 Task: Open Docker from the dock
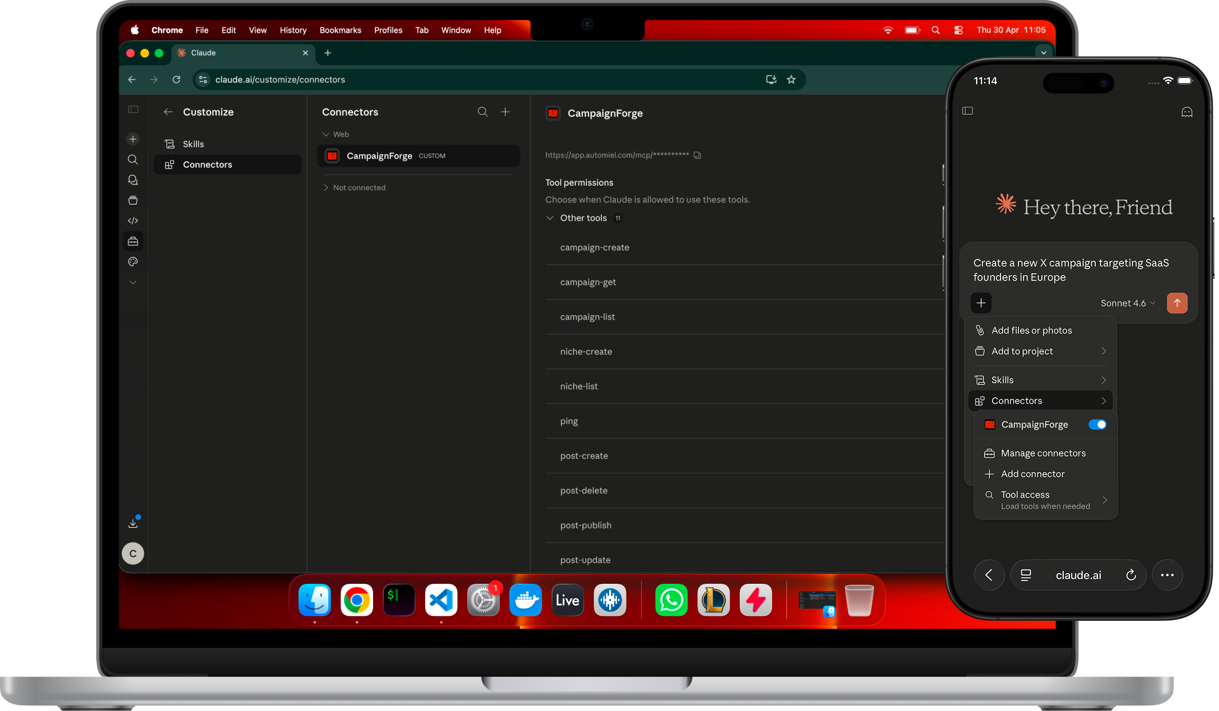526,600
